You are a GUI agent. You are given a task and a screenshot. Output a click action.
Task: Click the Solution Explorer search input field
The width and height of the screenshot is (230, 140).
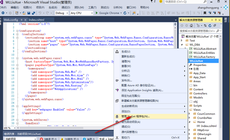coord(197,31)
